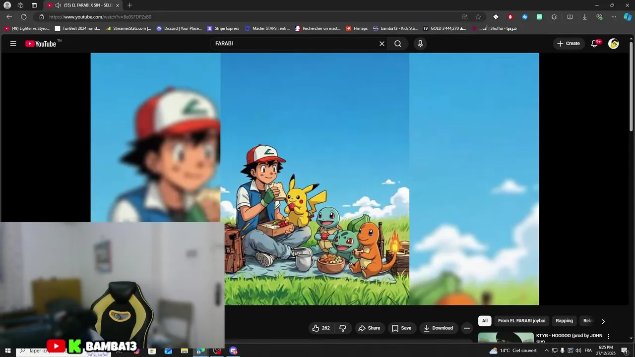The width and height of the screenshot is (635, 357).
Task: Click Create button on YouTube
Action: tap(568, 44)
